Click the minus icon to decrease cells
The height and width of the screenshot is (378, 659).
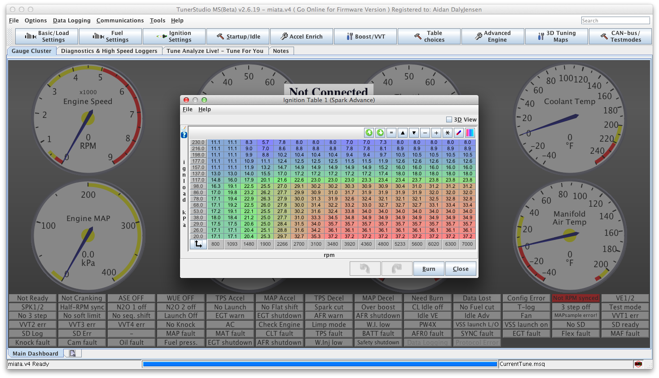(x=425, y=133)
